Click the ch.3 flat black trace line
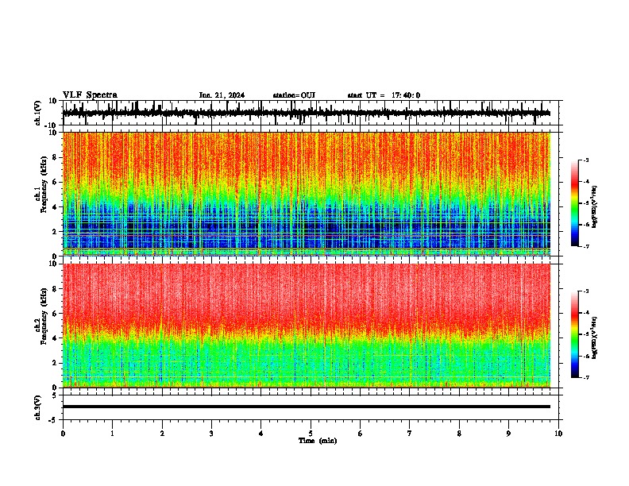The height and width of the screenshot is (486, 629). pos(307,407)
